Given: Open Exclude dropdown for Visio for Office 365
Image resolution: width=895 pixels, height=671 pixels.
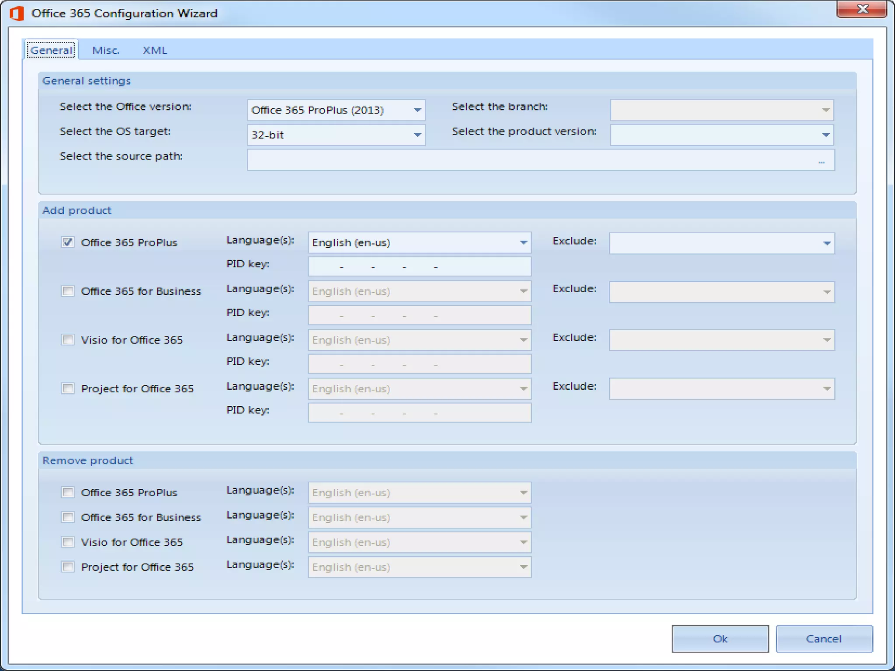Looking at the screenshot, I should coord(722,340).
